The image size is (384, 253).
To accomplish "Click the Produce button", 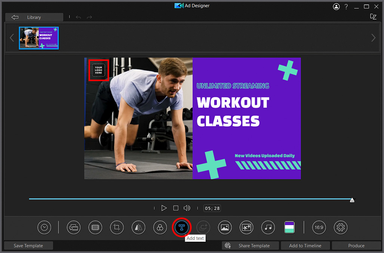I will (356, 246).
